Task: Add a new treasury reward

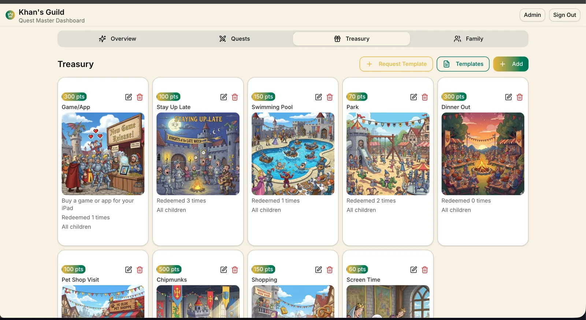Action: coord(511,64)
